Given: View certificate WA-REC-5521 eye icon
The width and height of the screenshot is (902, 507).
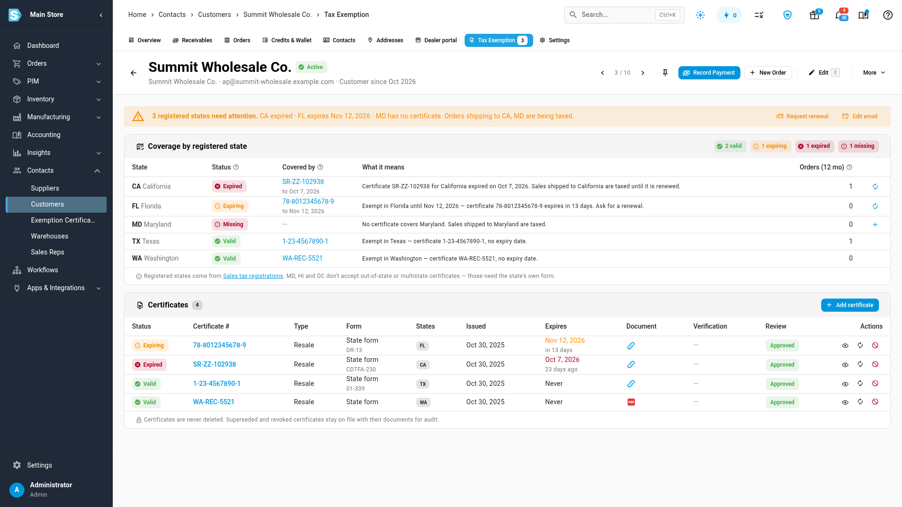Looking at the screenshot, I should click(845, 403).
